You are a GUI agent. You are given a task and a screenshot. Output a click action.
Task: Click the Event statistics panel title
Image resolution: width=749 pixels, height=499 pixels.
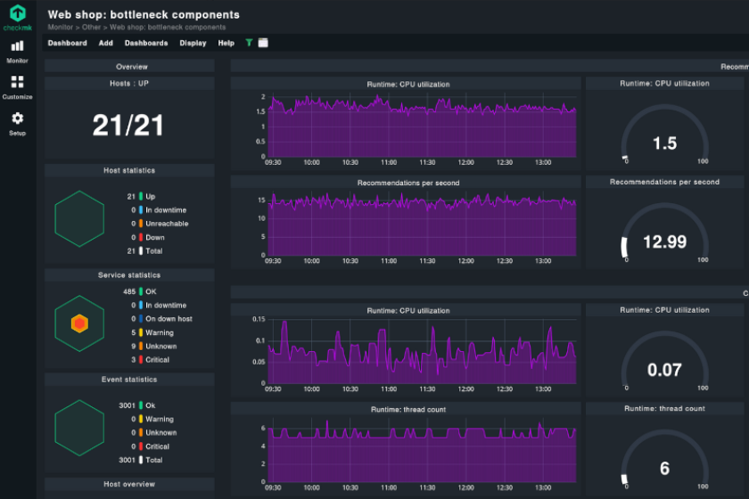129,380
